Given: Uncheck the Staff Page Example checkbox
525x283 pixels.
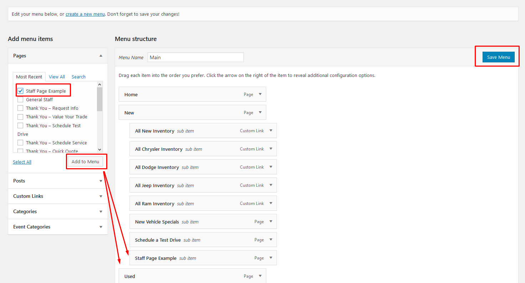Looking at the screenshot, I should (20, 91).
